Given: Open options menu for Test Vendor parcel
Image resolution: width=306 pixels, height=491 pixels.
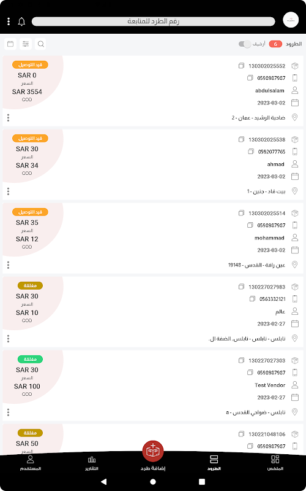Looking at the screenshot, I should click(8, 412).
